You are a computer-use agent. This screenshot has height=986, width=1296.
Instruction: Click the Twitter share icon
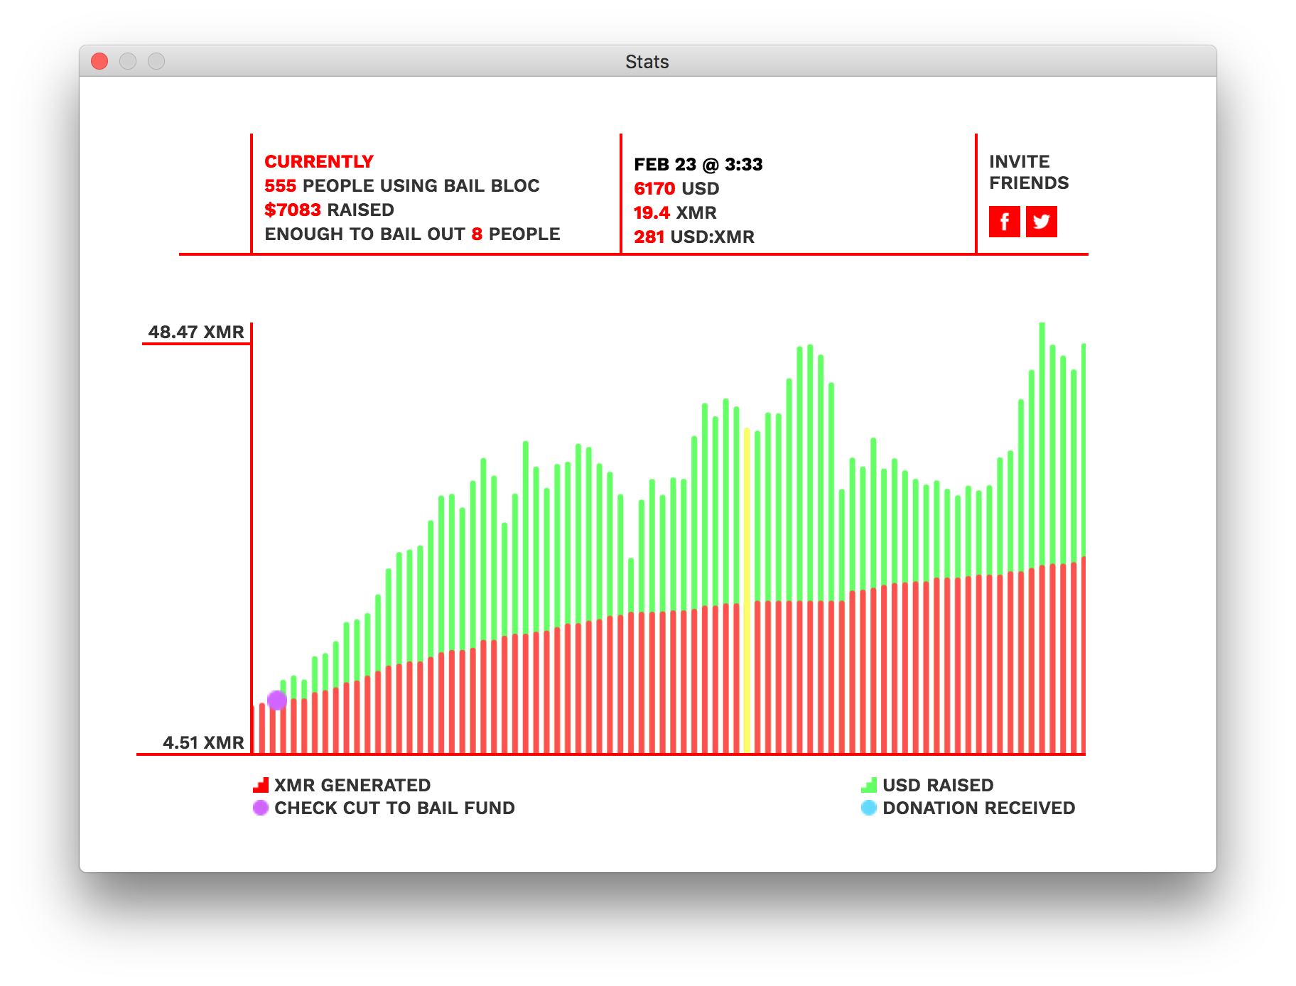1041,222
